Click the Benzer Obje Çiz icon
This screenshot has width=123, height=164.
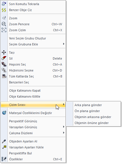(x=4, y=10)
